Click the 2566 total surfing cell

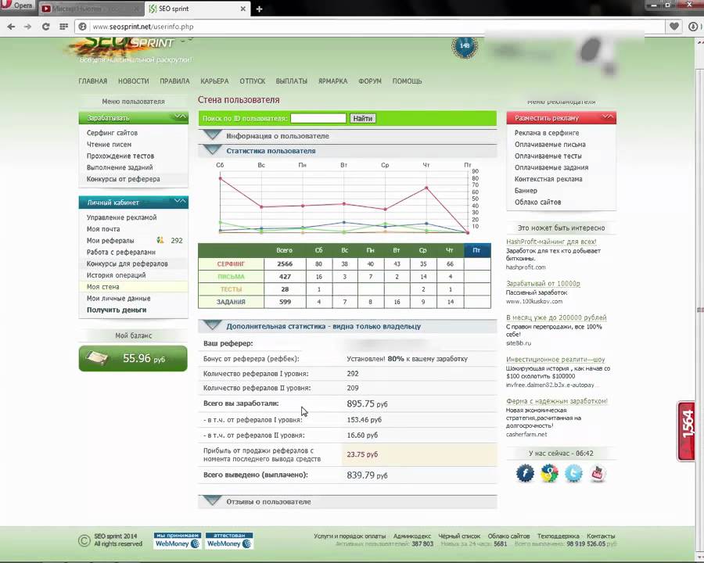285,264
